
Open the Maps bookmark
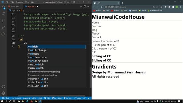tap(124, 11)
